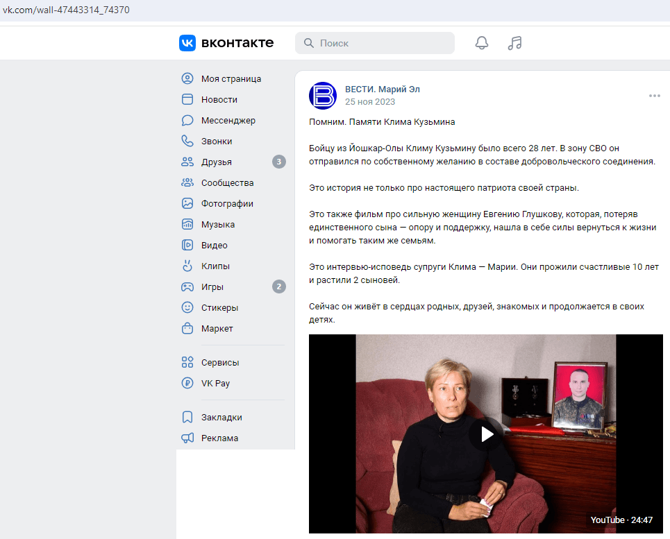Click the search magnifier icon
Screen dimensions: 670x539
308,43
